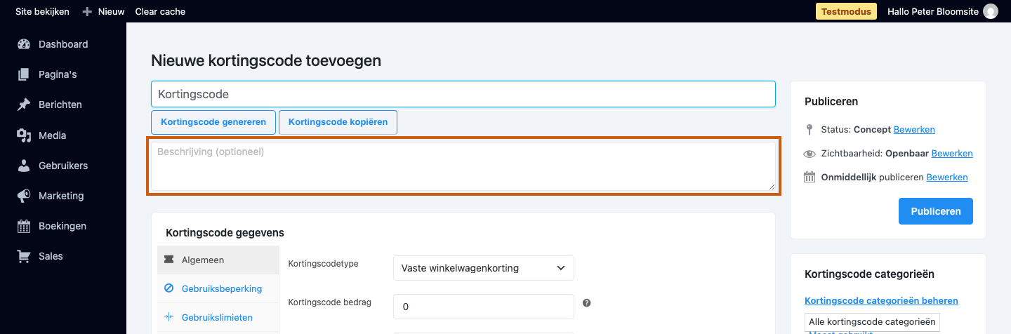This screenshot has width=1011, height=334.
Task: Switch to the Gebruiksbeperking tab
Action: click(x=218, y=288)
